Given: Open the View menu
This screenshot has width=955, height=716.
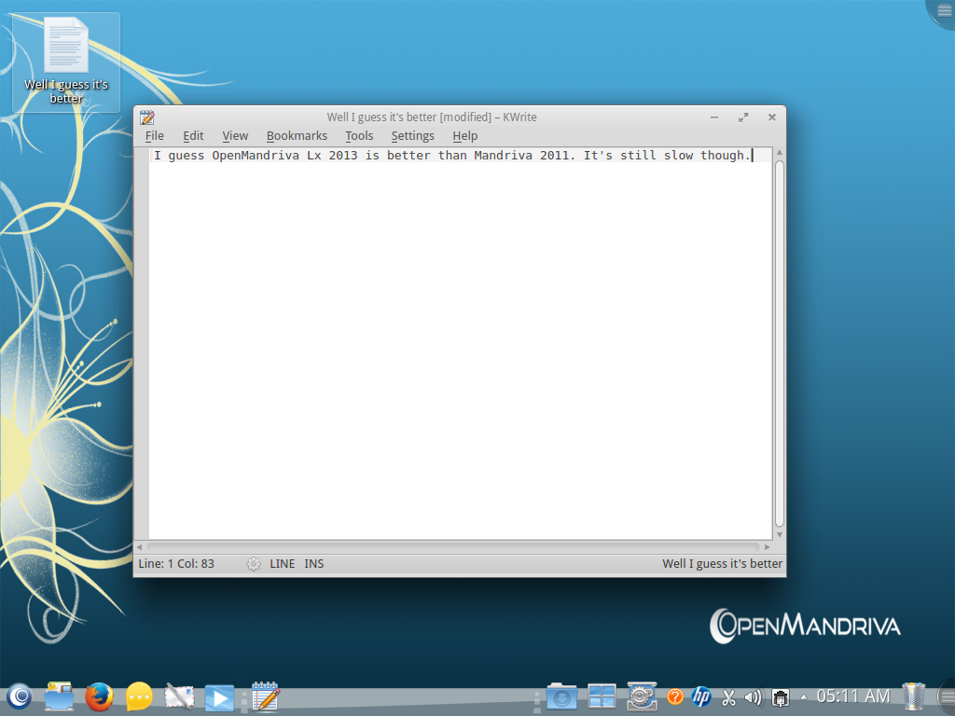Looking at the screenshot, I should (x=235, y=136).
